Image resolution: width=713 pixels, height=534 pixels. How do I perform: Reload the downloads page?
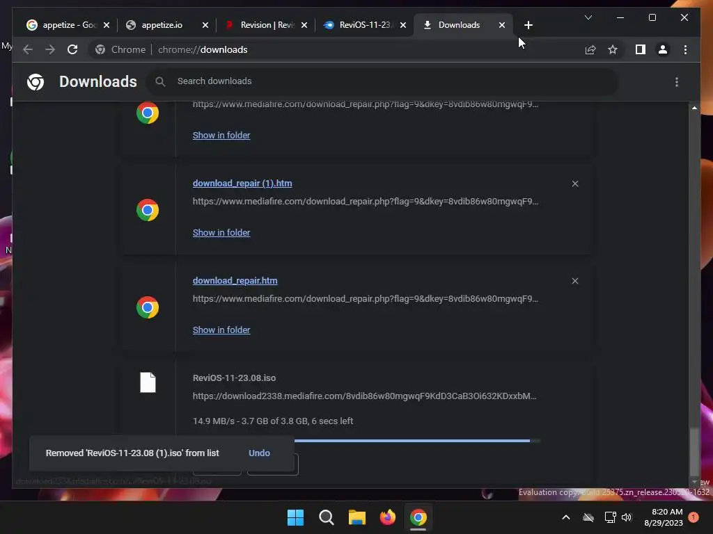point(72,49)
